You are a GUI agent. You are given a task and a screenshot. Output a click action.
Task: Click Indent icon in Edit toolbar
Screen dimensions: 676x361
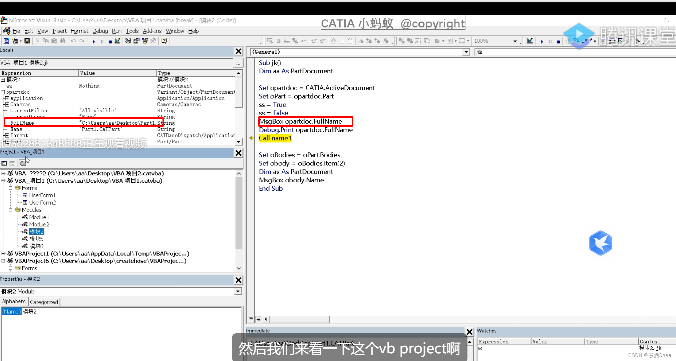(314, 41)
